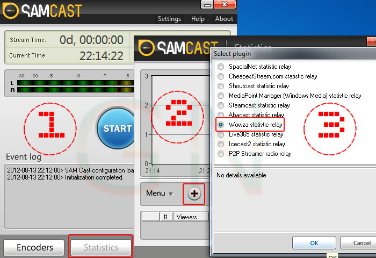Cancel the Select plugin dialog

[361, 243]
